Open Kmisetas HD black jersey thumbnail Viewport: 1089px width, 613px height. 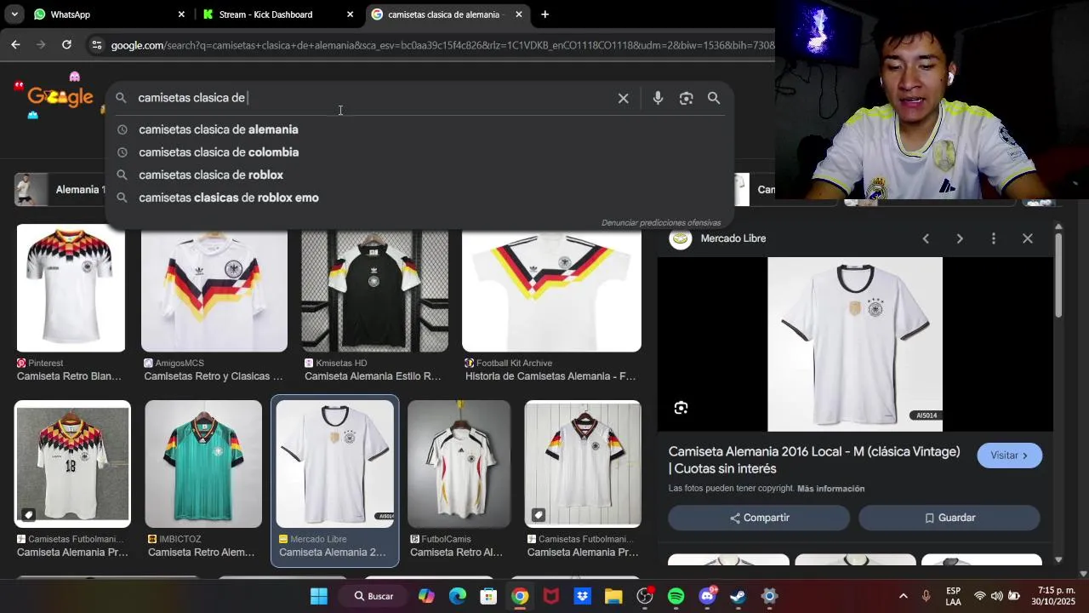coord(374,288)
